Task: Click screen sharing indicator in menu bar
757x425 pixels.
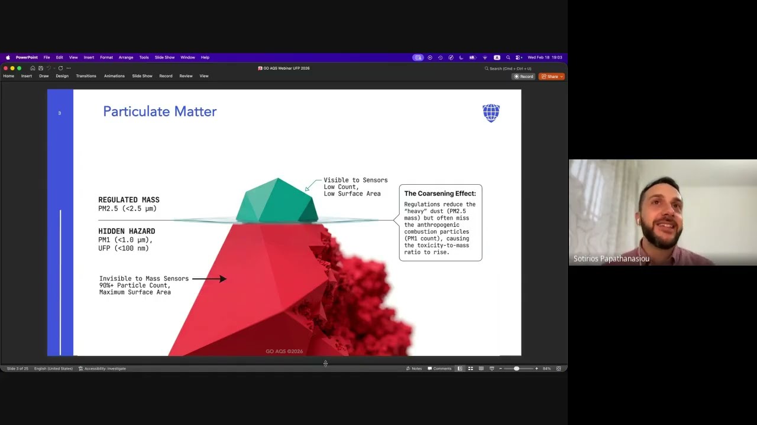Action: (418, 57)
